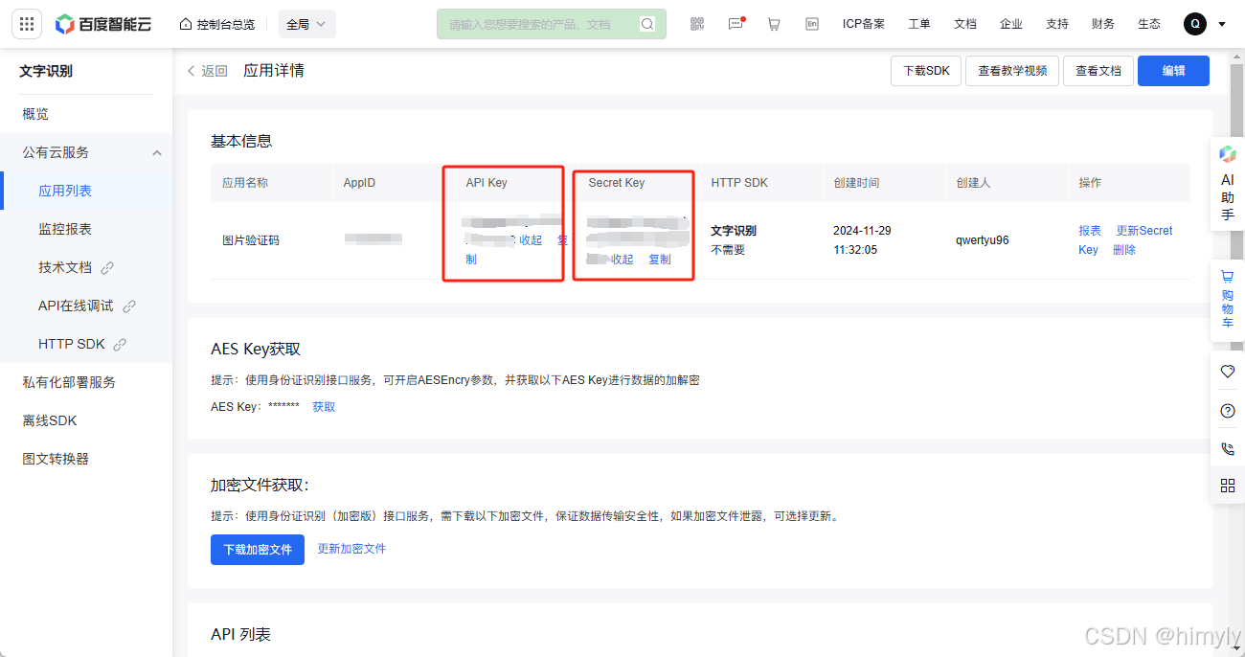Open the messages notification icon
This screenshot has width=1245, height=657.
click(x=736, y=24)
